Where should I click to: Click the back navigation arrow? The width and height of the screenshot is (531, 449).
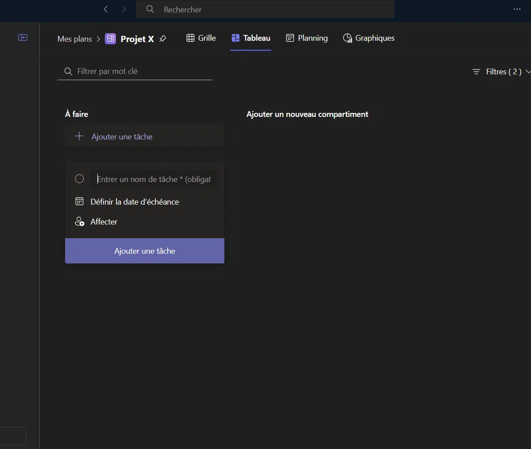pos(106,9)
